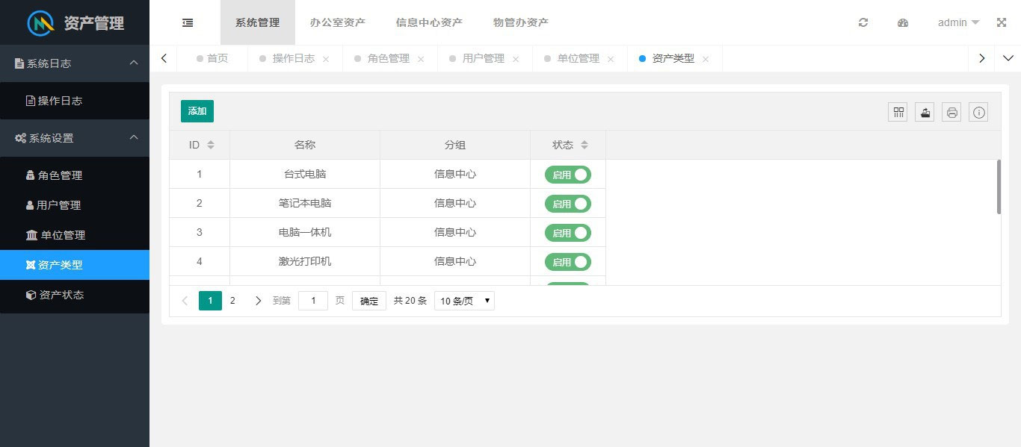
Task: Click the print table icon
Action: coord(951,112)
